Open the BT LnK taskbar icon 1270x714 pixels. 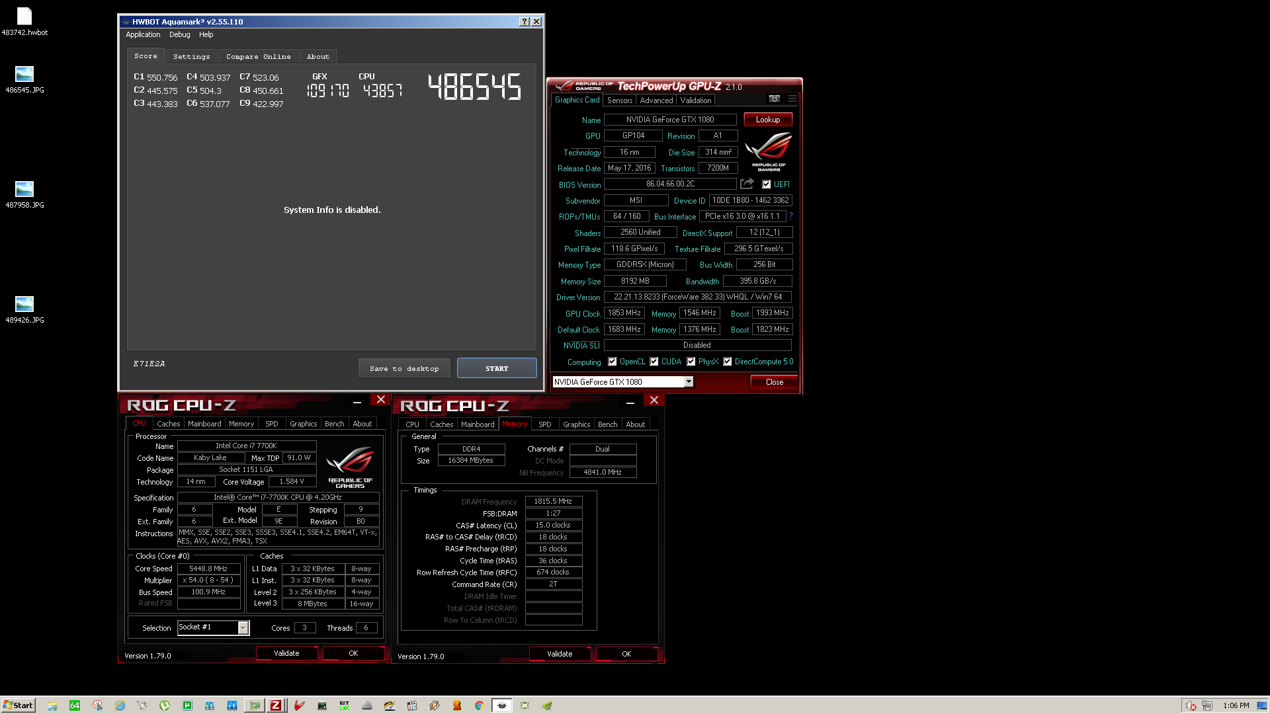(x=345, y=705)
